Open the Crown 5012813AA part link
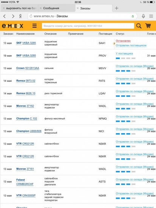156x208 pixels. (28, 68)
